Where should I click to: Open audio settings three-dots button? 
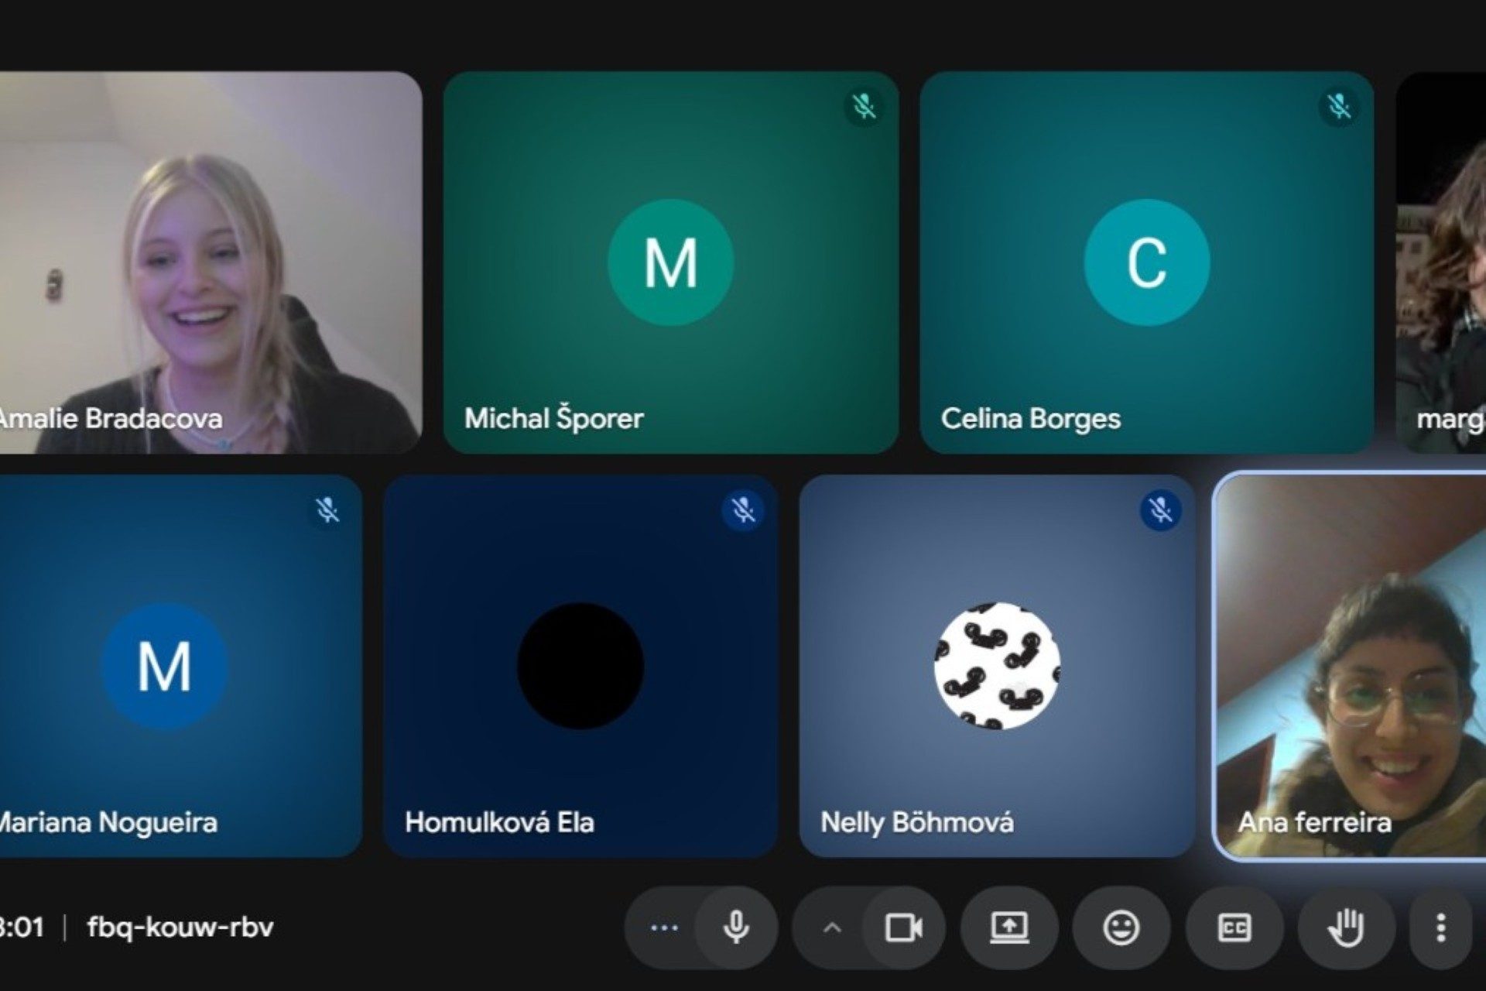(x=664, y=927)
